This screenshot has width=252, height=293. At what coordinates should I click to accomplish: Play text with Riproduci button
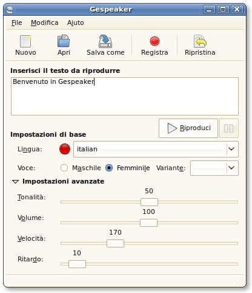[x=188, y=128]
